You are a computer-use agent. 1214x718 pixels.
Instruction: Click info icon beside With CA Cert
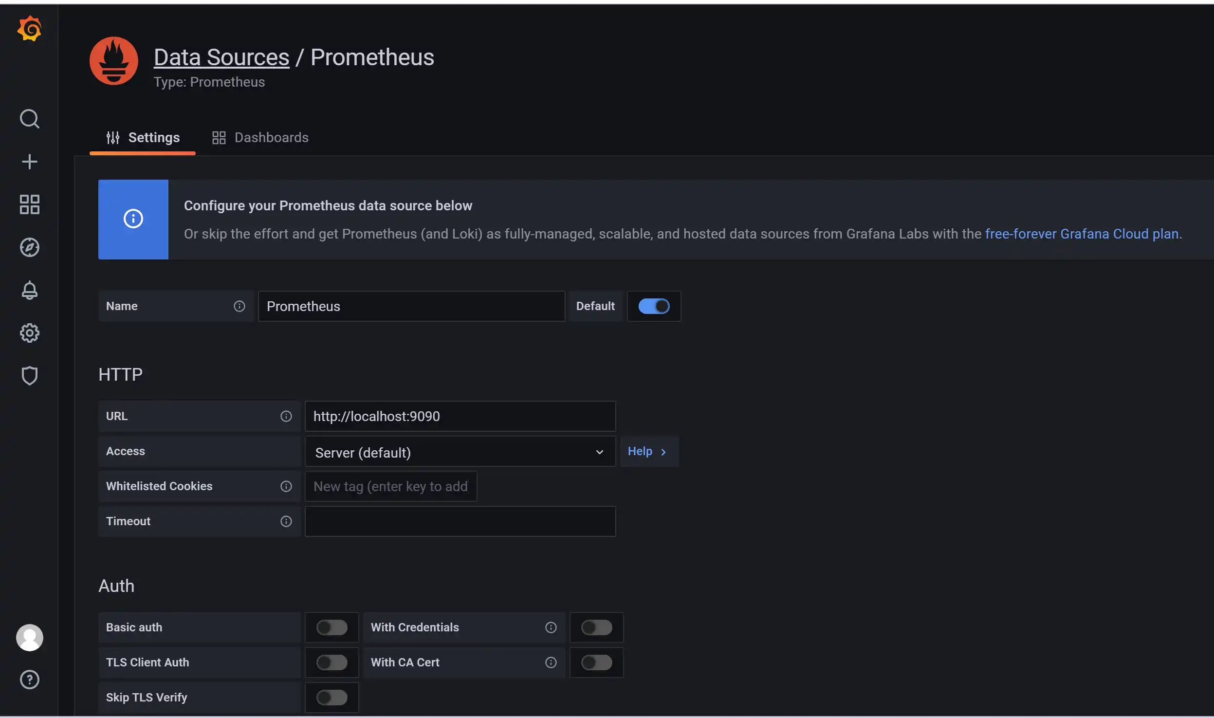pyautogui.click(x=551, y=663)
